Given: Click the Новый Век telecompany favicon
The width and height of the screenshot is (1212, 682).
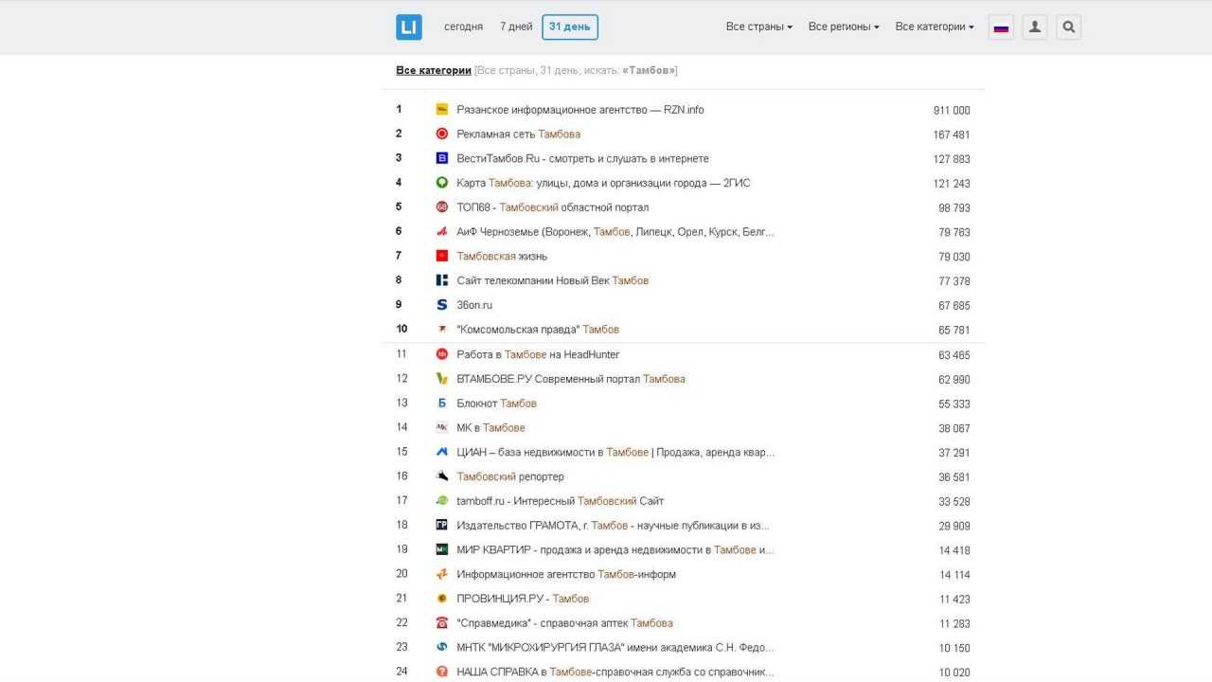Looking at the screenshot, I should (441, 280).
